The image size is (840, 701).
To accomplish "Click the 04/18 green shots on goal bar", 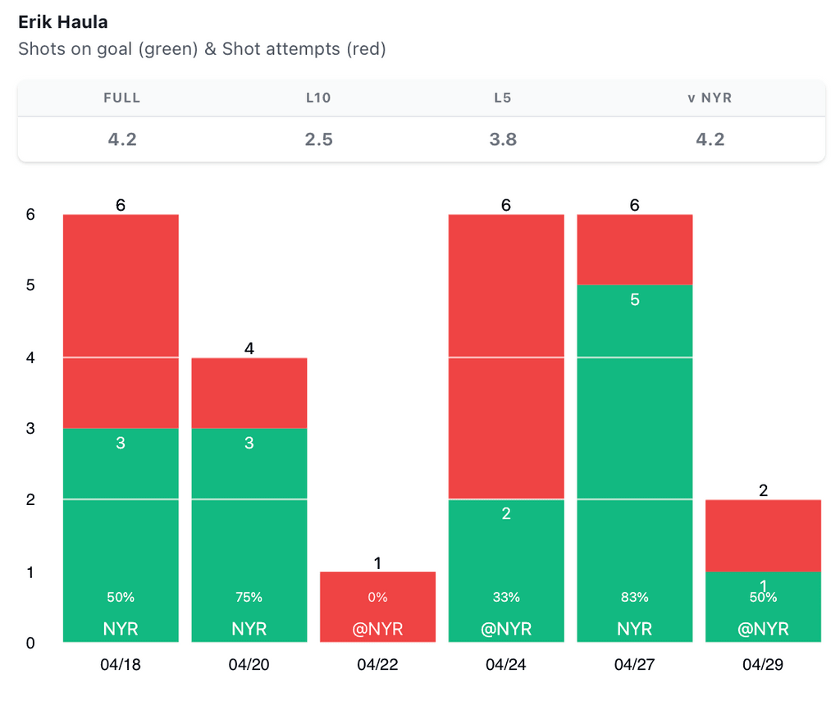I will 121,535.
